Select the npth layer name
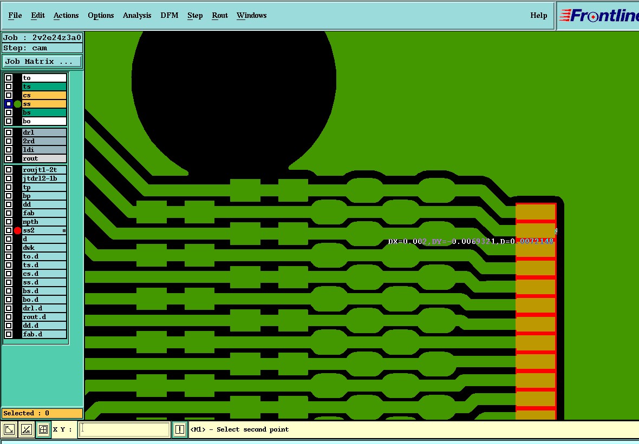639x444 pixels. [44, 222]
